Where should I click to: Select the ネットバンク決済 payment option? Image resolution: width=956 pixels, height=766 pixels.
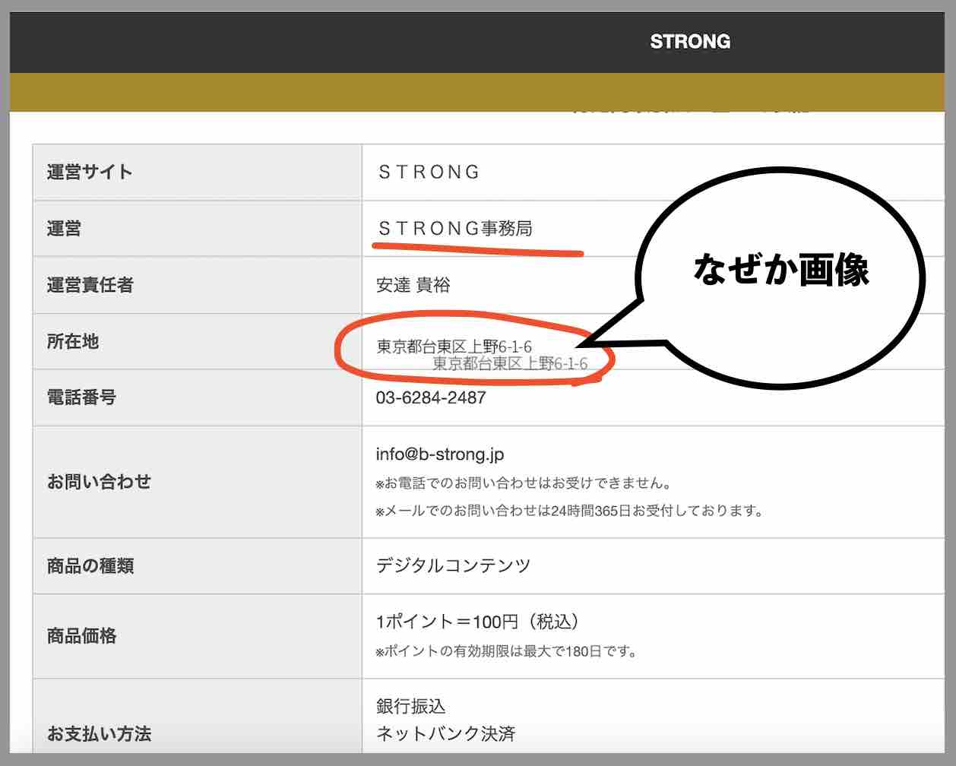[x=446, y=734]
